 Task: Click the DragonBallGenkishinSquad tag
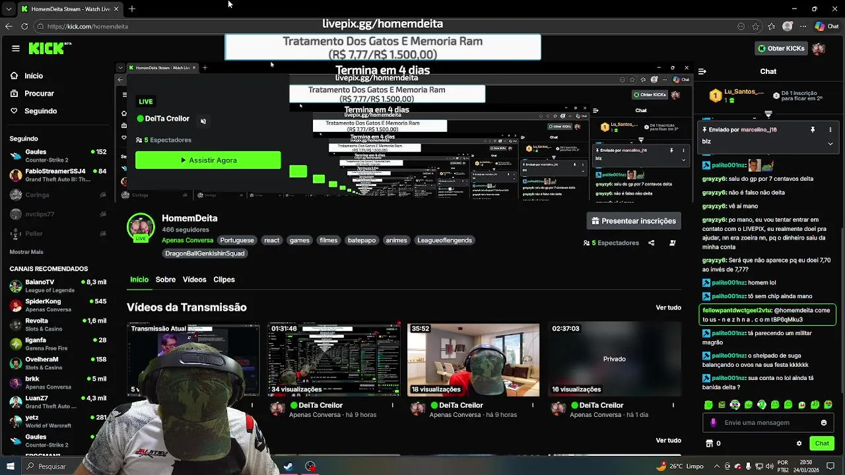pos(205,253)
